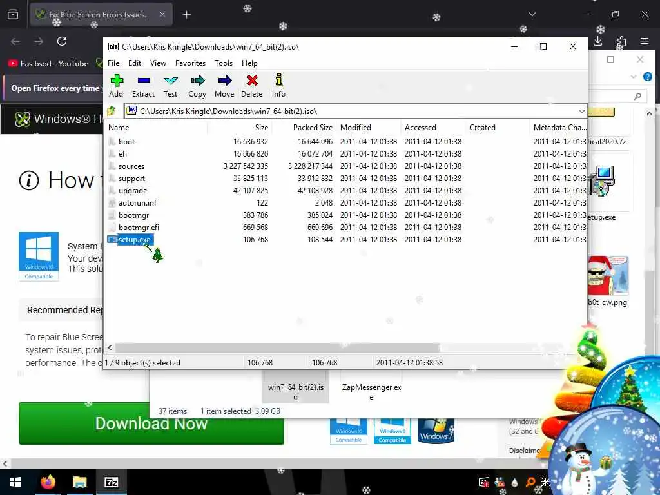Select the bootmgr file
660x495 pixels.
pyautogui.click(x=133, y=215)
